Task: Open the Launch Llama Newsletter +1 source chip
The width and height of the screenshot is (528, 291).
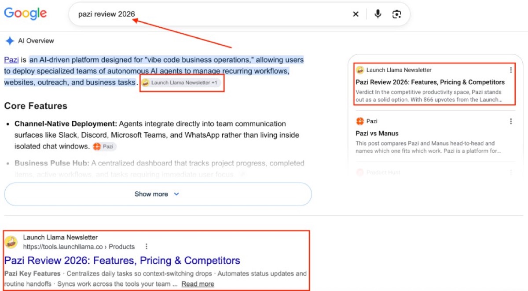Action: [x=180, y=83]
